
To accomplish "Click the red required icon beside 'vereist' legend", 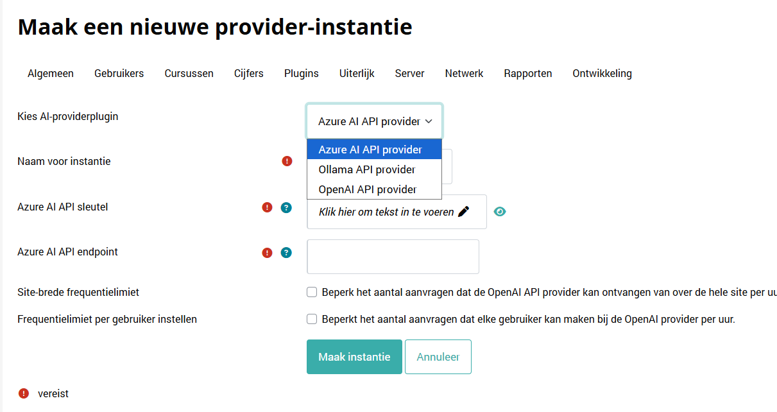I will point(24,393).
